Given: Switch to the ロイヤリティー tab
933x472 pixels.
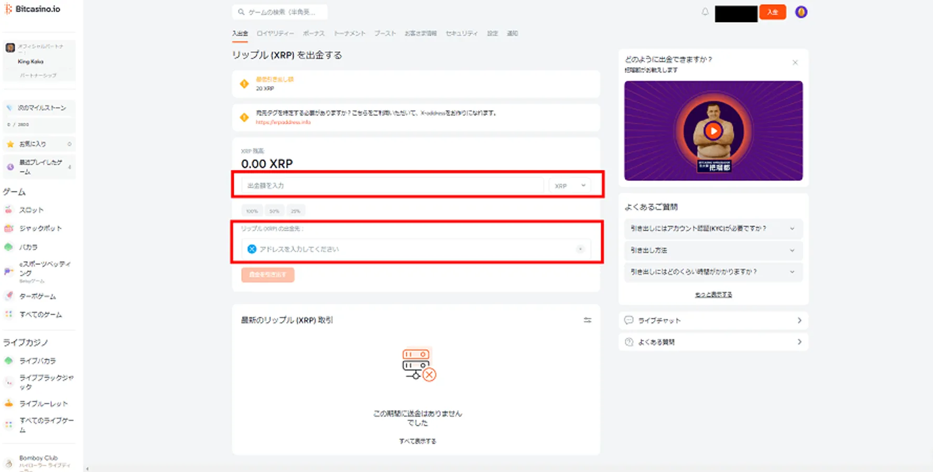Looking at the screenshot, I should (275, 33).
